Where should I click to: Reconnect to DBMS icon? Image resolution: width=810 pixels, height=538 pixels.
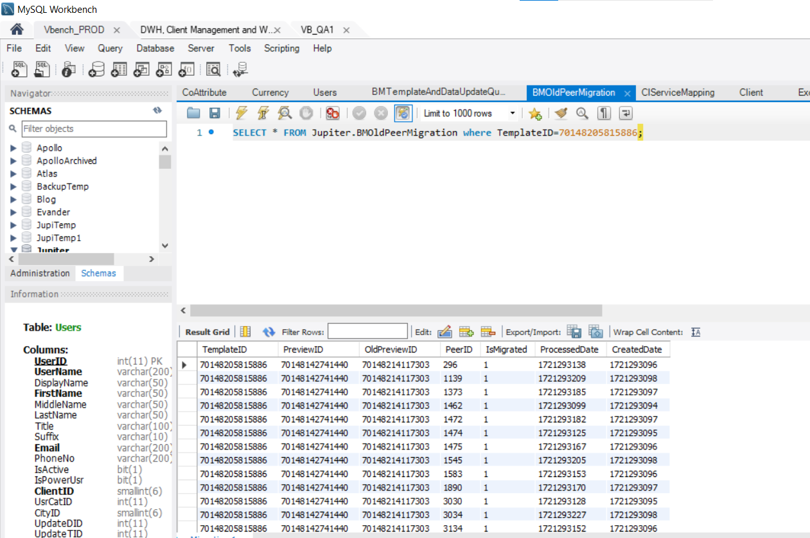click(241, 69)
